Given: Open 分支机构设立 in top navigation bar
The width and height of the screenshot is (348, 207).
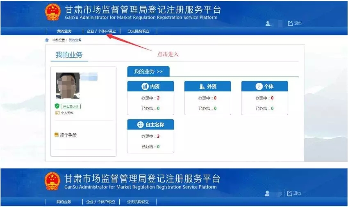Looking at the screenshot, I should pyautogui.click(x=138, y=31).
